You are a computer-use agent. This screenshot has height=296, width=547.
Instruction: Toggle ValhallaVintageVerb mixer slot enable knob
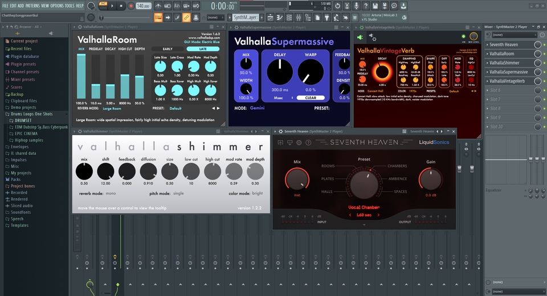point(537,81)
